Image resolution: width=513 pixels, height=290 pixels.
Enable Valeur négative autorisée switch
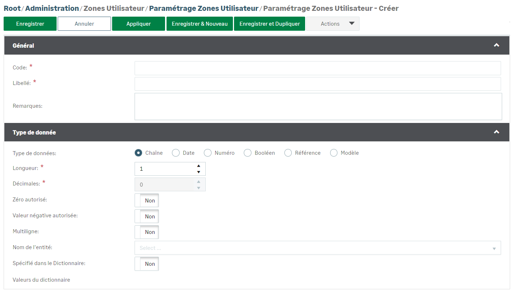click(x=147, y=216)
